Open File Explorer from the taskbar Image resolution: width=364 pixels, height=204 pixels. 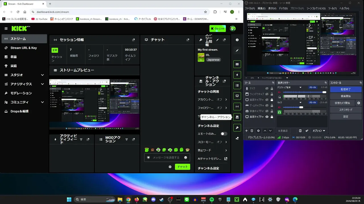120,199
